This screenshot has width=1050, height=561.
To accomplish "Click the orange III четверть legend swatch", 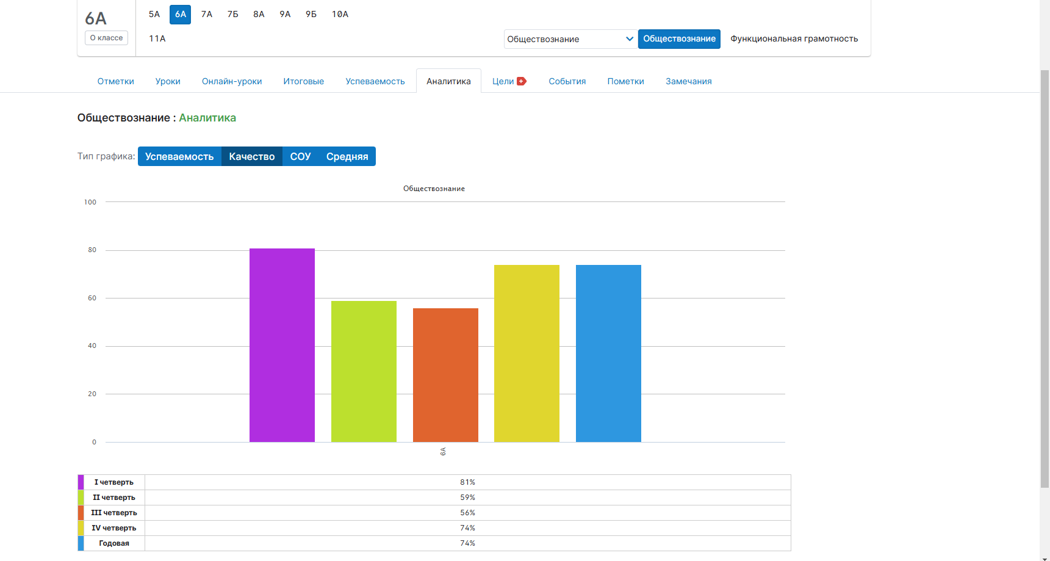I will click(81, 513).
